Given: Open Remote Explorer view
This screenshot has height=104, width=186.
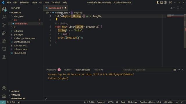Looking at the screenshot, I should click(4, 49).
